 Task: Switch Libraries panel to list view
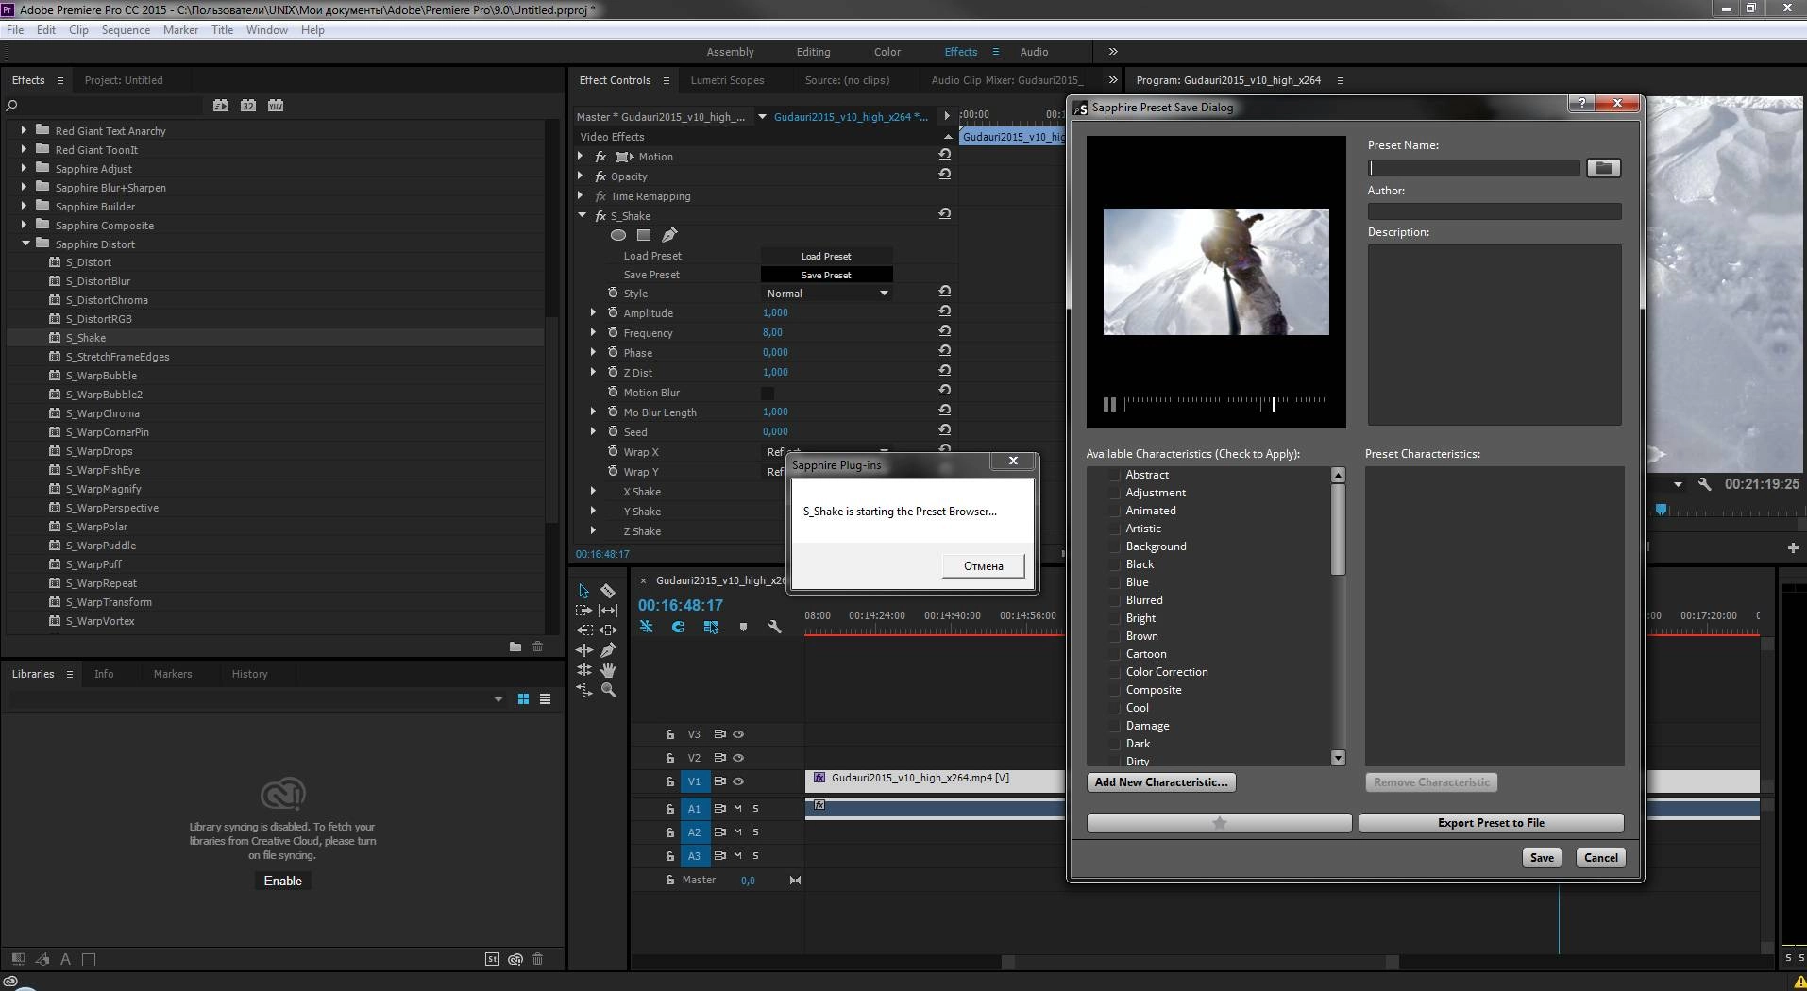coord(545,699)
